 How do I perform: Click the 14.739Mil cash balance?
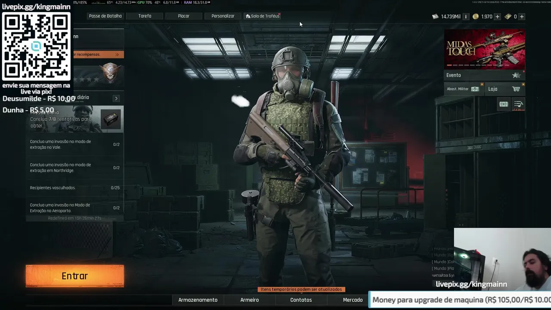pyautogui.click(x=450, y=17)
